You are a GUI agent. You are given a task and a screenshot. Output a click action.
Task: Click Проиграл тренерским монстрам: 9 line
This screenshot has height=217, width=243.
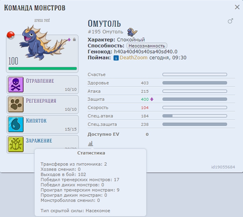click(x=80, y=190)
